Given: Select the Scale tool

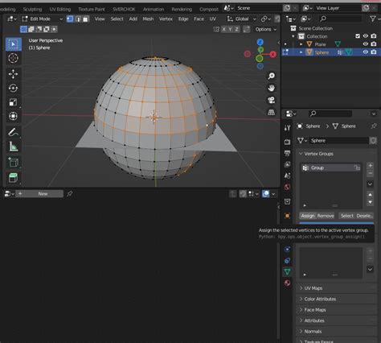Looking at the screenshot, I should [13, 102].
